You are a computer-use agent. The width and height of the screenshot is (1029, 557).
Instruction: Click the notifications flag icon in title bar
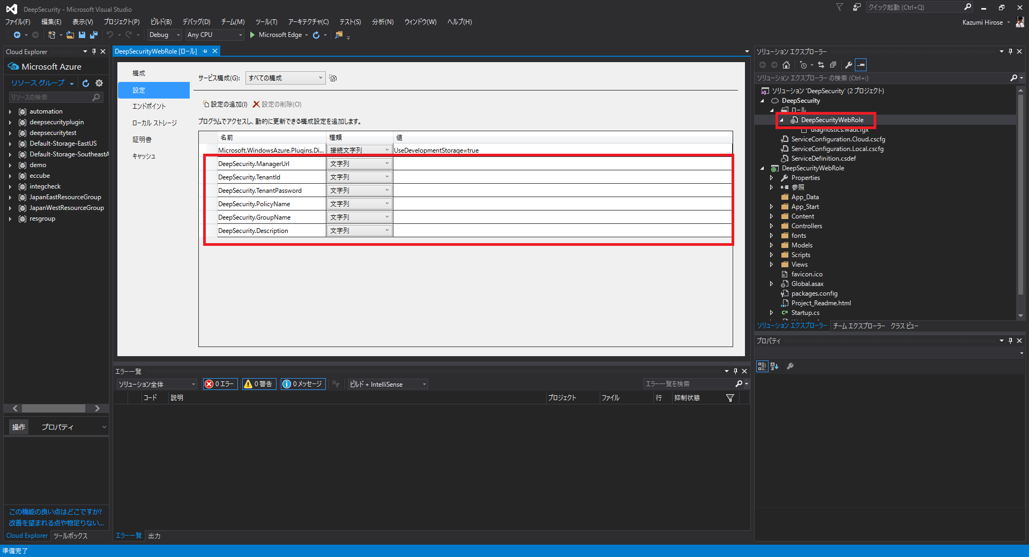839,7
